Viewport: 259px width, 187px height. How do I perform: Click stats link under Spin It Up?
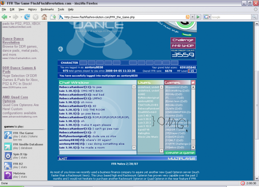click(x=24, y=158)
